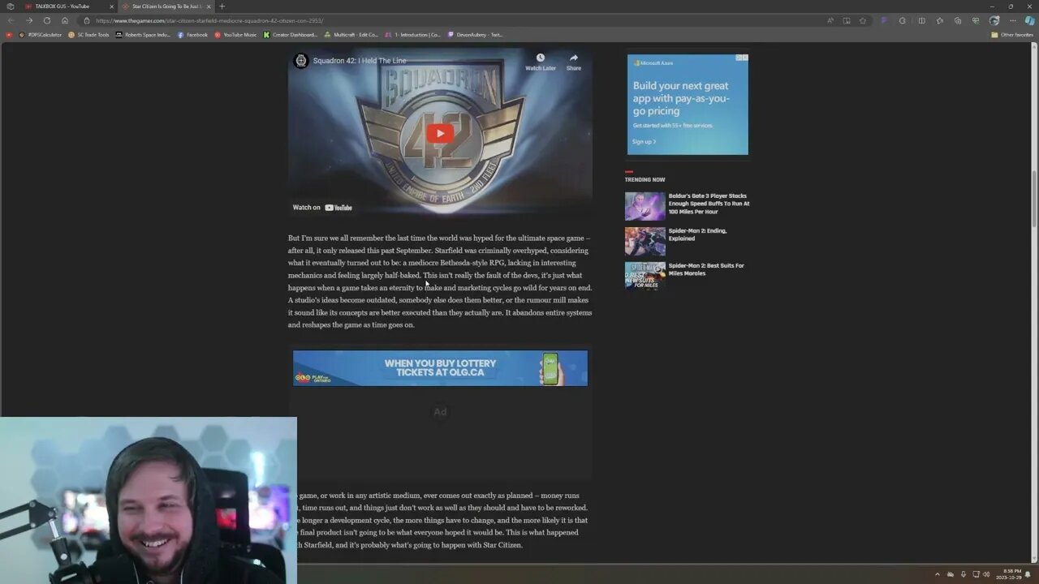The height and width of the screenshot is (584, 1039).
Task: Open the Favorites list icon
Action: 939,20
